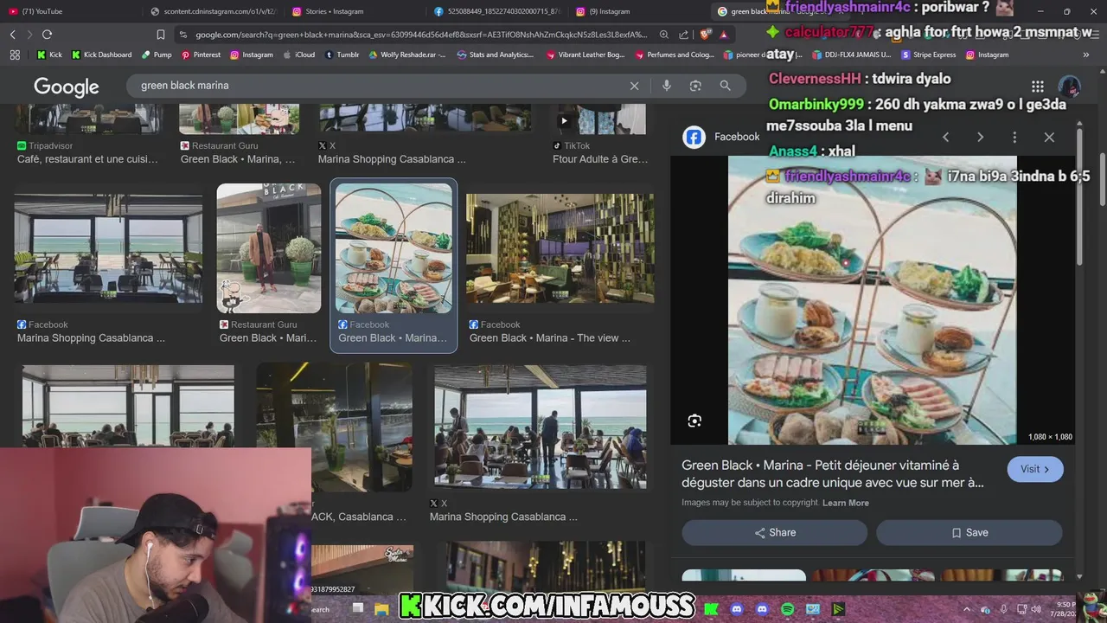
Task: Click the Save button in preview panel
Action: tap(969, 532)
